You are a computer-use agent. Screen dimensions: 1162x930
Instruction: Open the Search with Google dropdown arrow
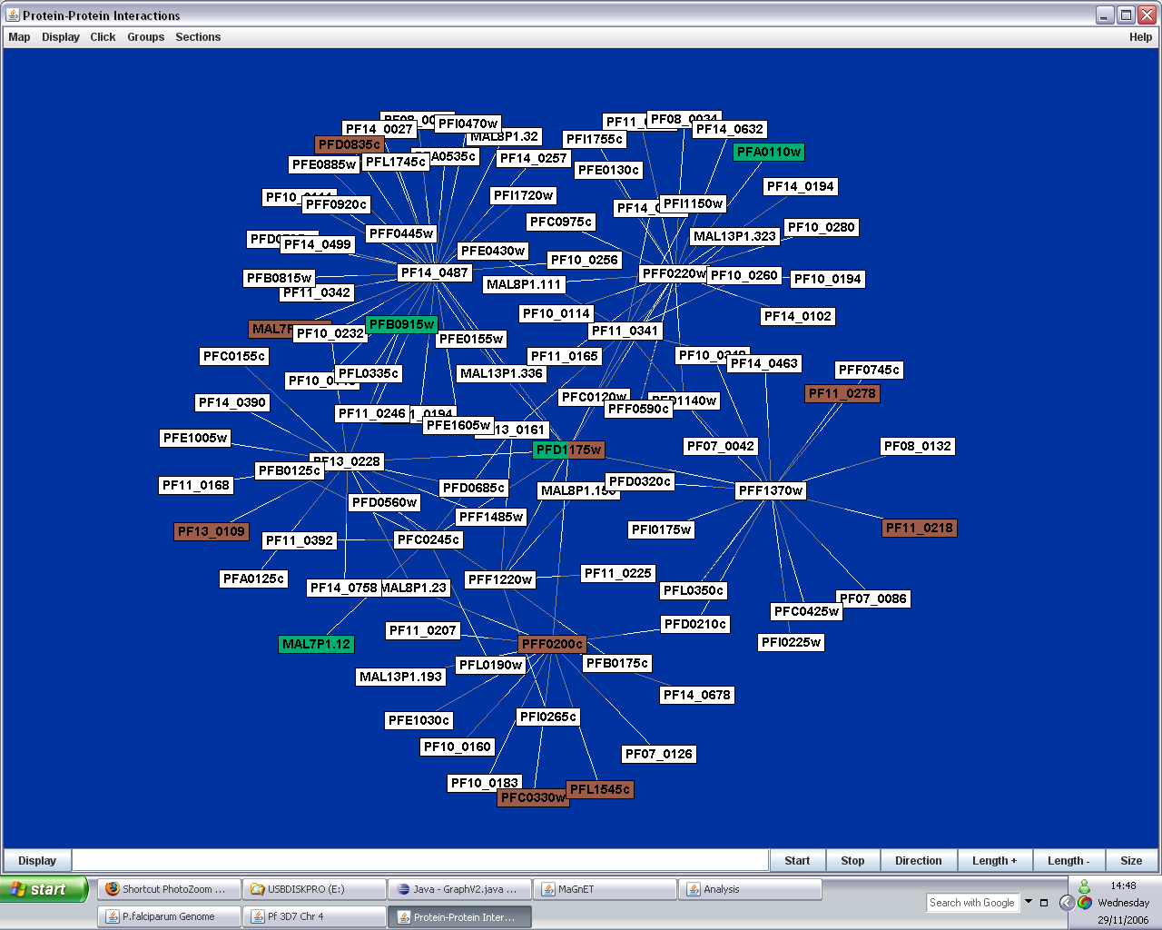pos(1029,902)
